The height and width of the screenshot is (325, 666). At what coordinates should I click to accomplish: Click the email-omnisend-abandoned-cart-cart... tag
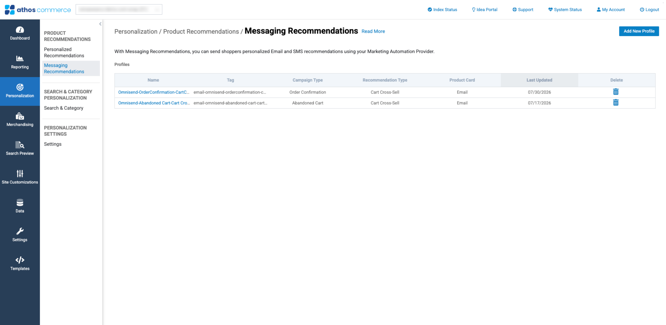point(230,103)
